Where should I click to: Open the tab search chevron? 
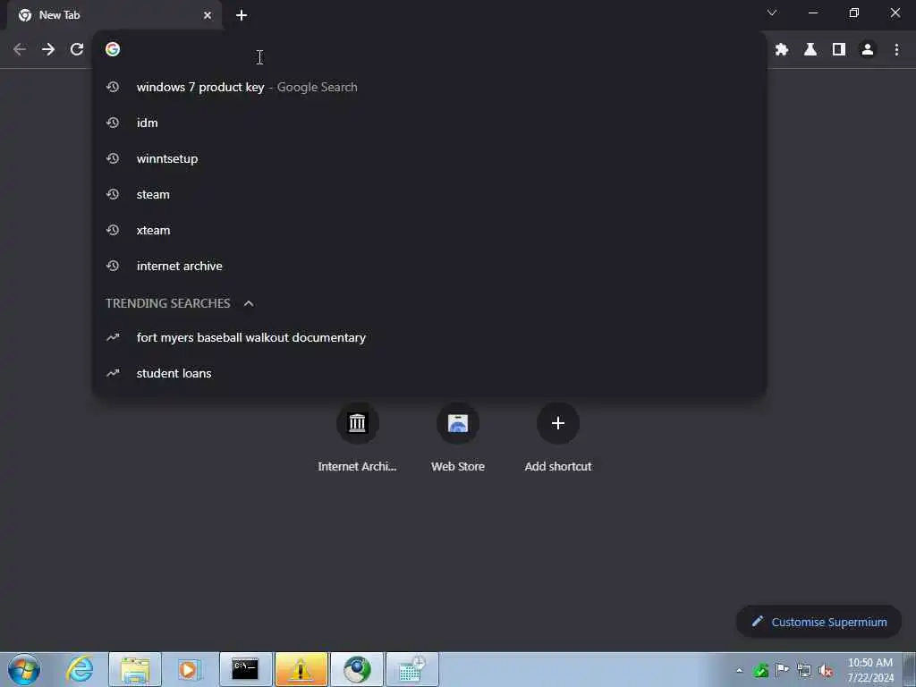[x=772, y=13]
